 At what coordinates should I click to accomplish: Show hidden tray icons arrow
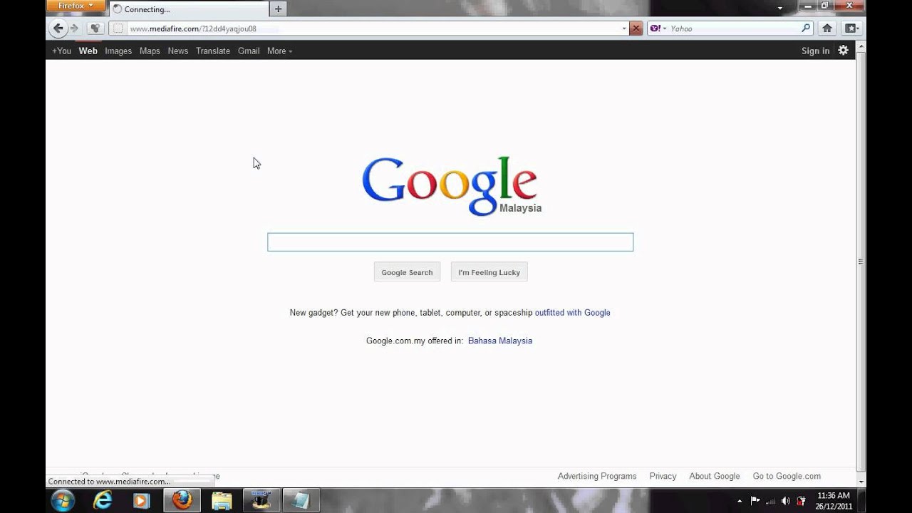pyautogui.click(x=739, y=501)
